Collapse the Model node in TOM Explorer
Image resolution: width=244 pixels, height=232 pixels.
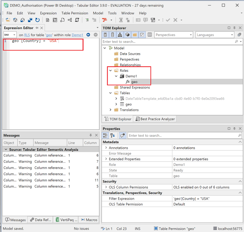click(x=105, y=48)
